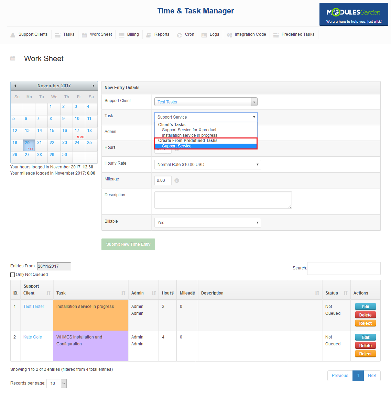
Task: Reject the Kate Cole entry
Action: pyautogui.click(x=366, y=354)
